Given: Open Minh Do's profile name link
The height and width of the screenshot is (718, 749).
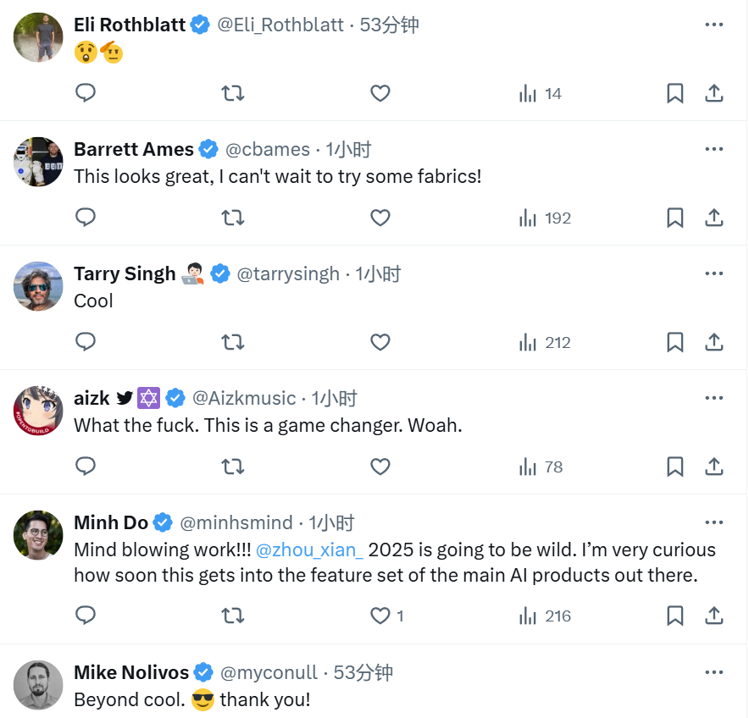Looking at the screenshot, I should 111,522.
